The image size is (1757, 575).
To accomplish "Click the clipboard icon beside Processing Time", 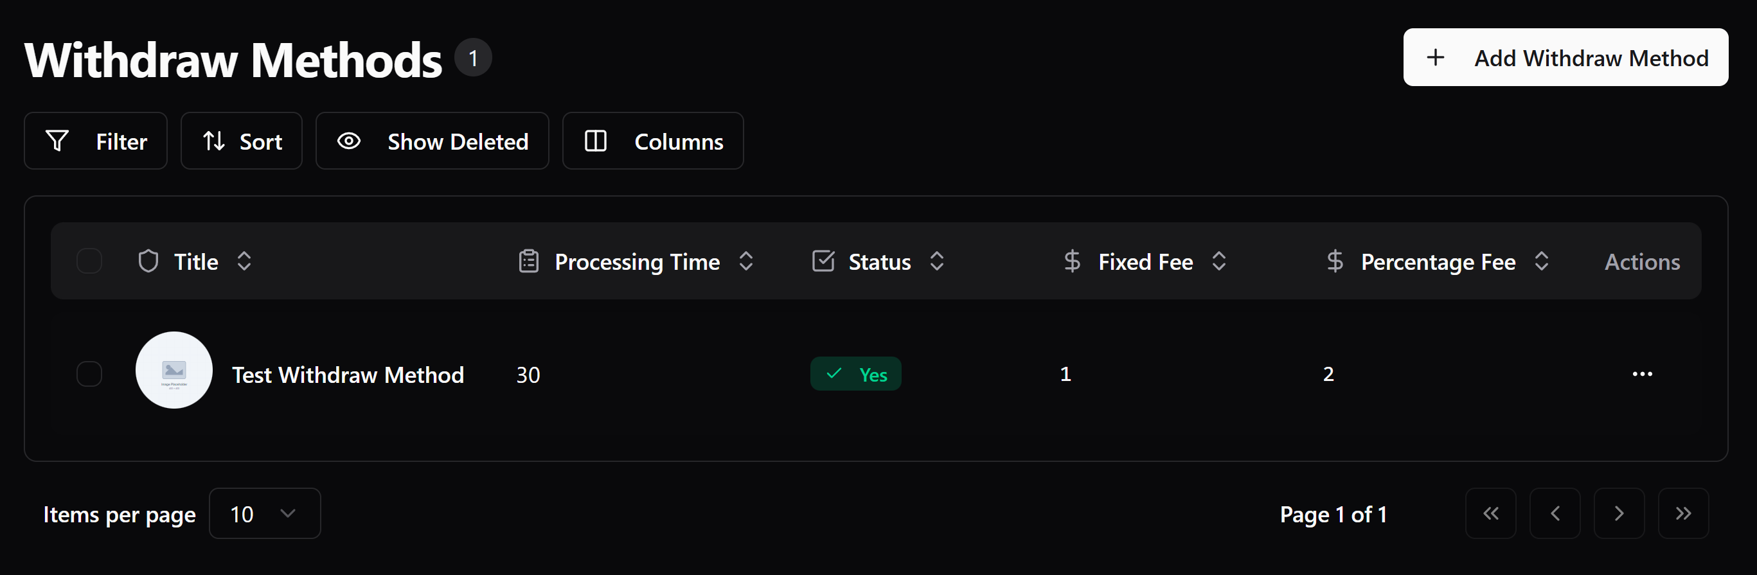I will pos(529,261).
